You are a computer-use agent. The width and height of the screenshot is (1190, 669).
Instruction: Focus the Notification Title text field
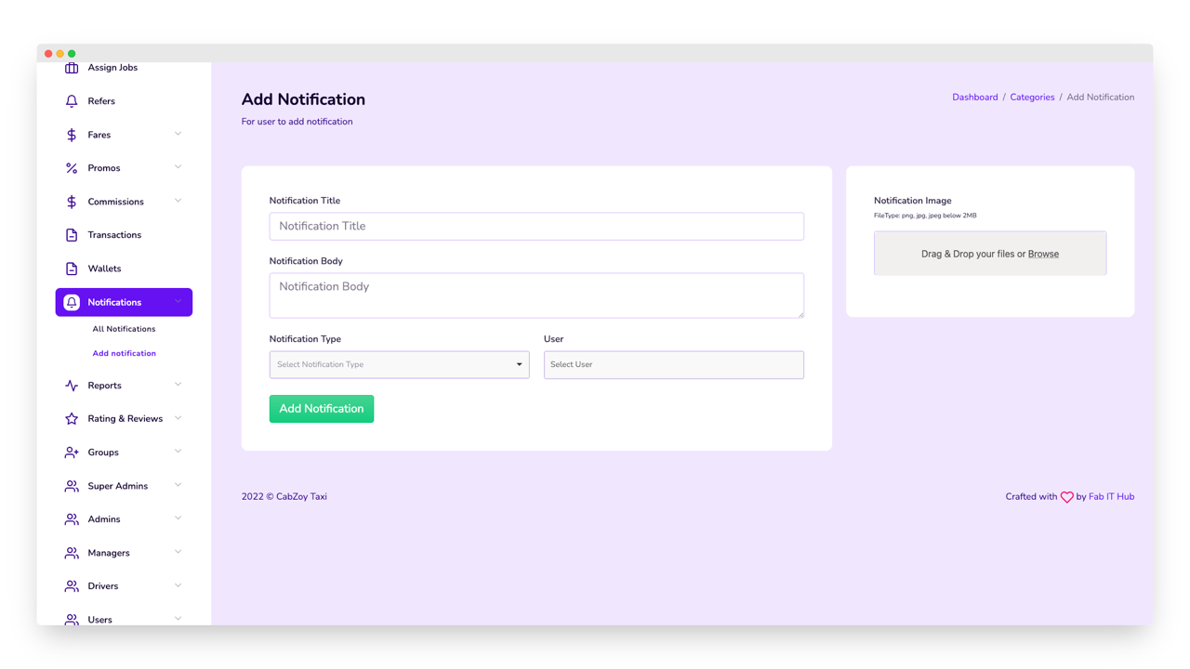pyautogui.click(x=536, y=226)
